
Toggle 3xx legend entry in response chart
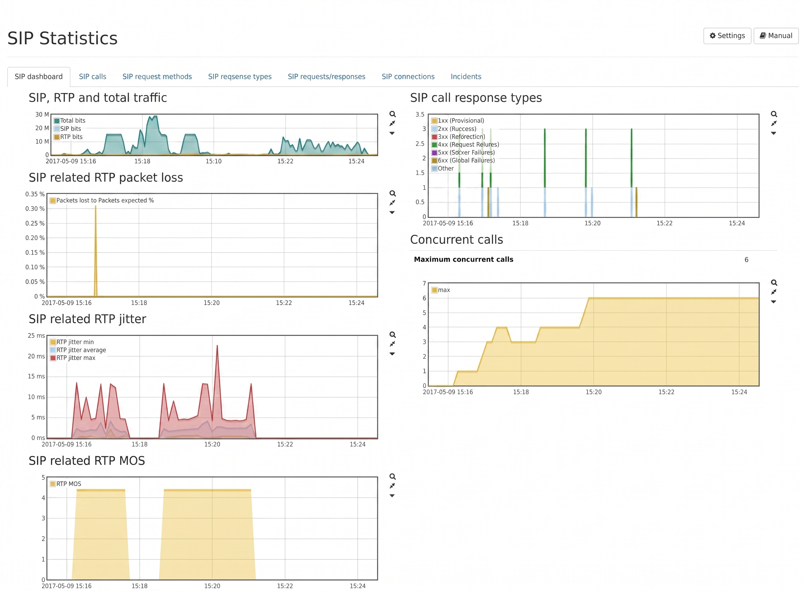coord(458,137)
